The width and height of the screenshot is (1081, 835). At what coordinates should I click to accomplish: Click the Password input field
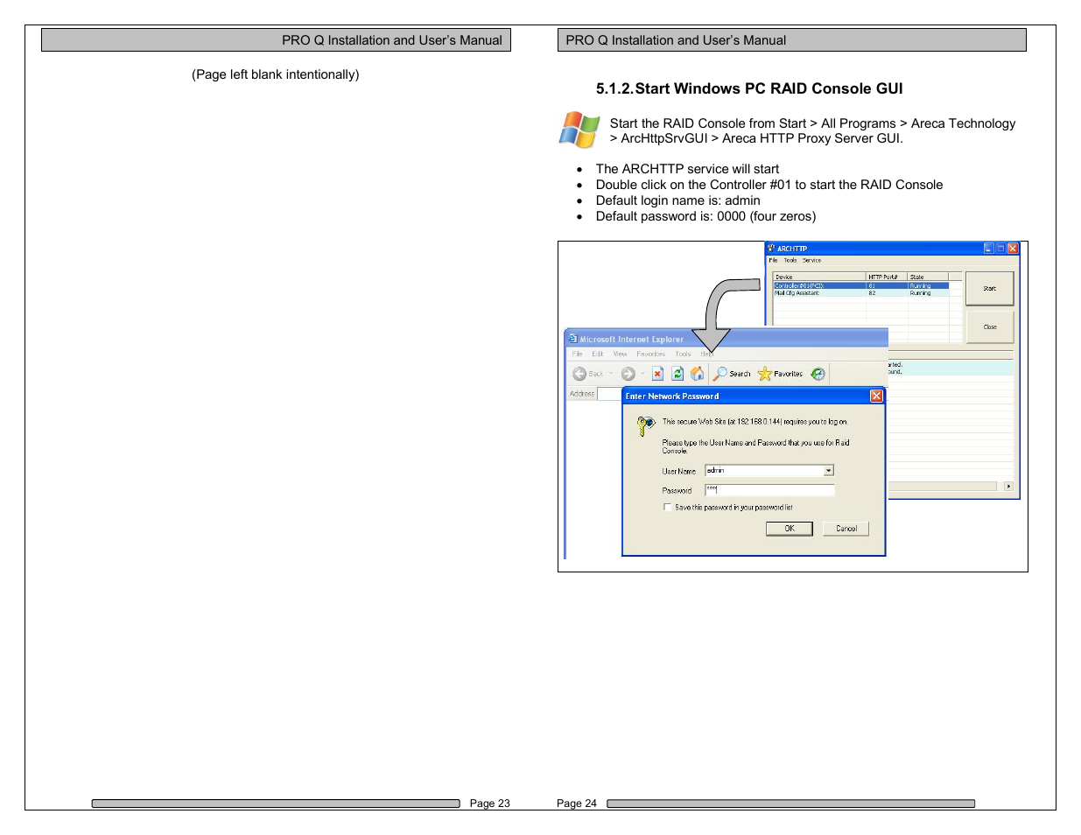[769, 490]
